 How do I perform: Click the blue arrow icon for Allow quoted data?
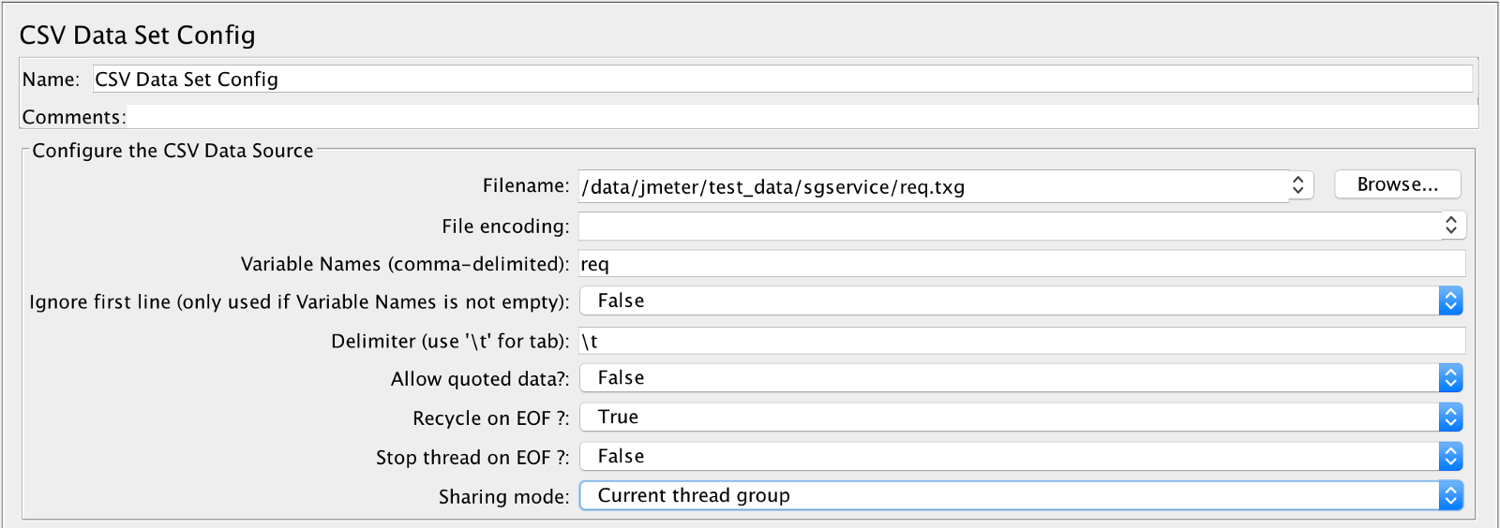coord(1450,378)
